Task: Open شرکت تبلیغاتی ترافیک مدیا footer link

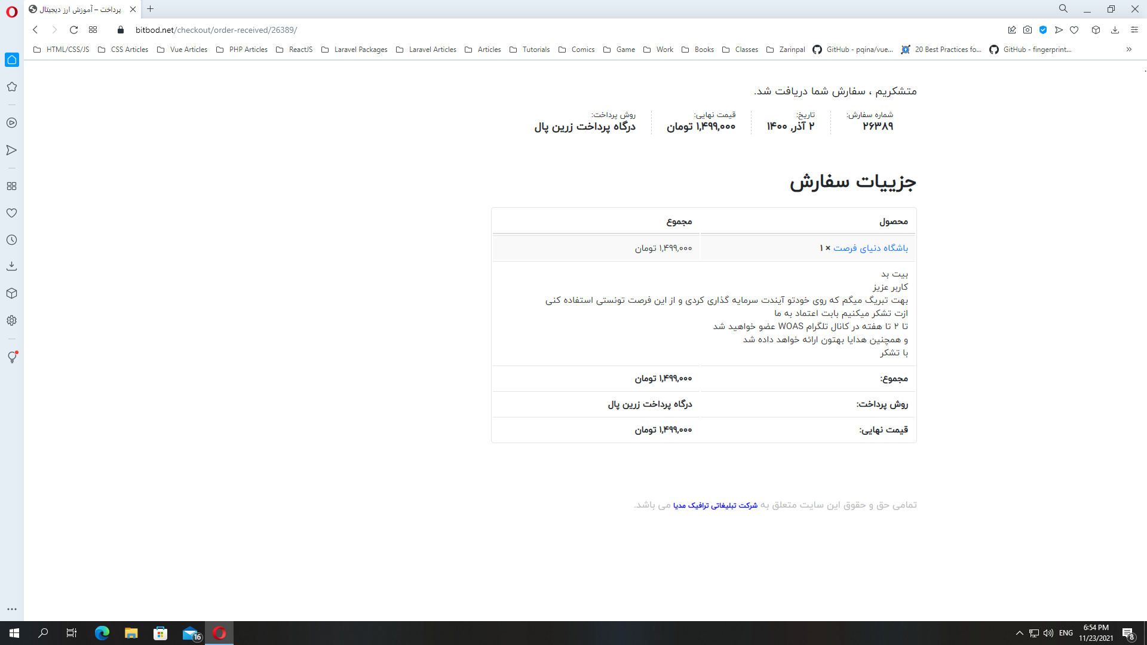Action: click(715, 505)
